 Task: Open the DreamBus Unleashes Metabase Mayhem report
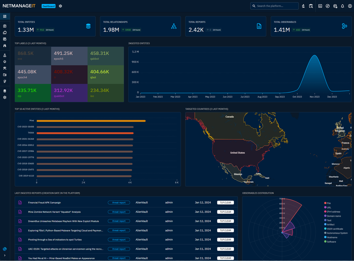coord(63,221)
